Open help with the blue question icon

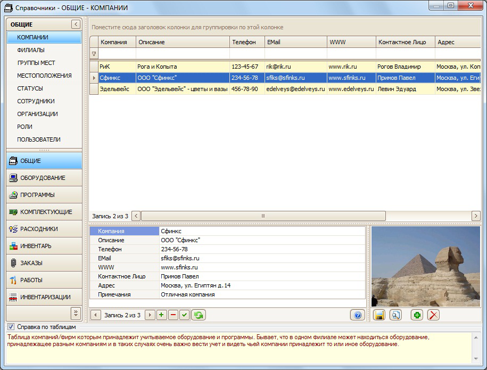pos(358,315)
